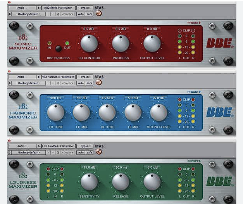
Task: Open D82 Sonic Maximizer plug-in selector
Action: pyautogui.click(x=58, y=8)
